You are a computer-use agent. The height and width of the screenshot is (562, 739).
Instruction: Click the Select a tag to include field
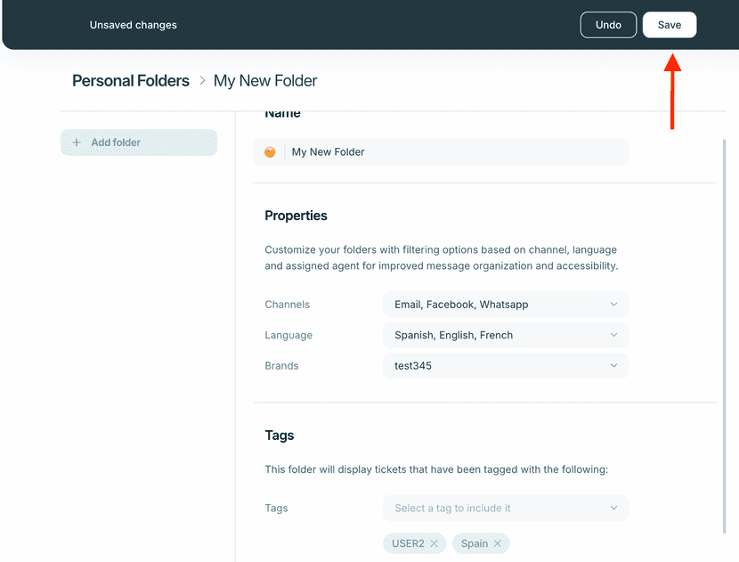pos(505,508)
